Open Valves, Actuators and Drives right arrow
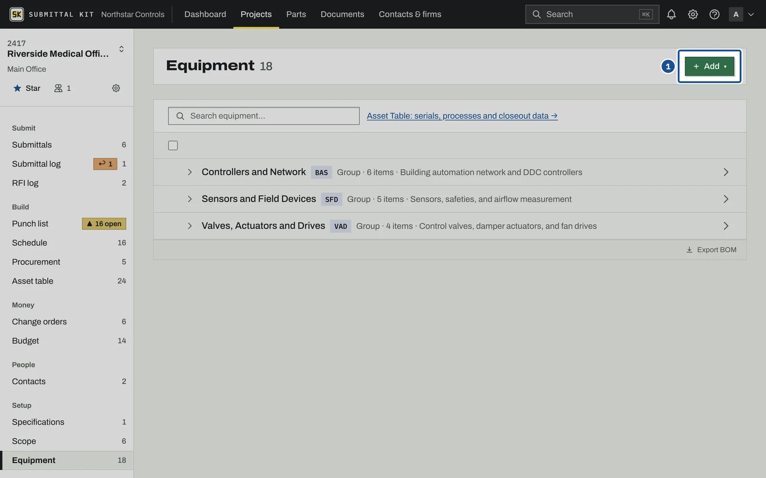This screenshot has width=766, height=478. (x=726, y=226)
